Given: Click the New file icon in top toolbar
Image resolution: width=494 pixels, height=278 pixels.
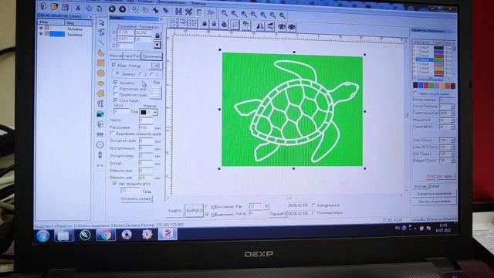Looking at the screenshot, I should (43, 6).
